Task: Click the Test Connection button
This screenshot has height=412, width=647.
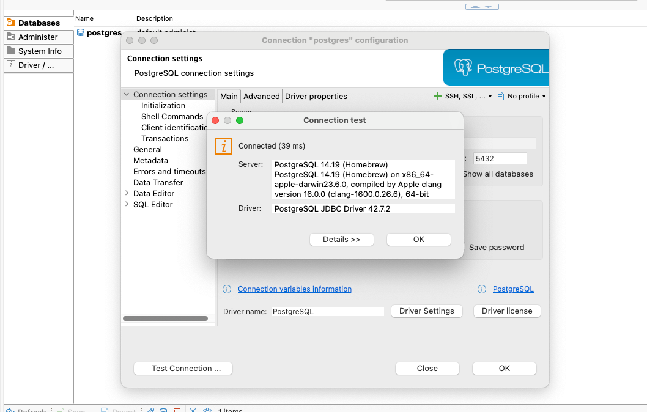Action: [182, 368]
